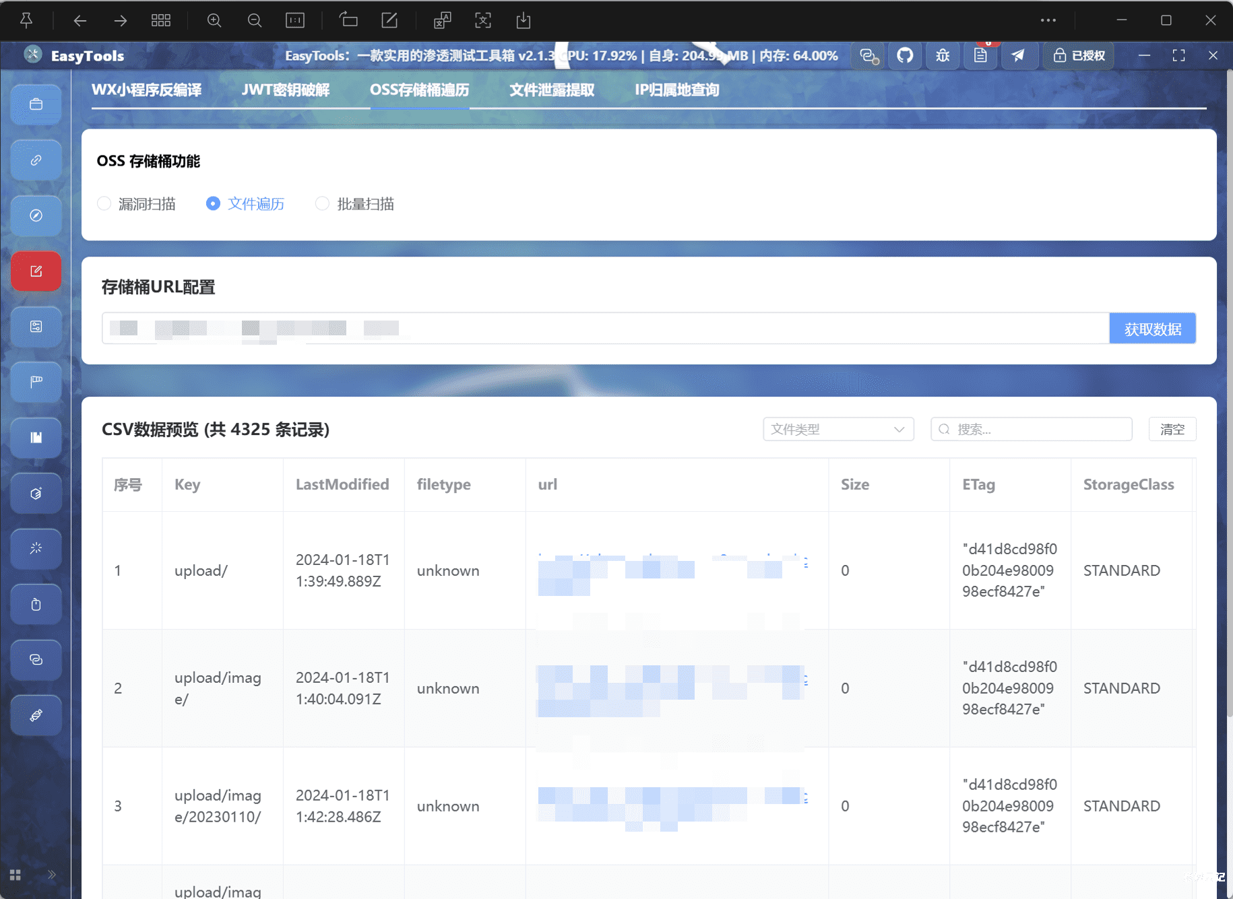Select the red edit tool in the sidebar
The height and width of the screenshot is (899, 1233).
(x=36, y=271)
